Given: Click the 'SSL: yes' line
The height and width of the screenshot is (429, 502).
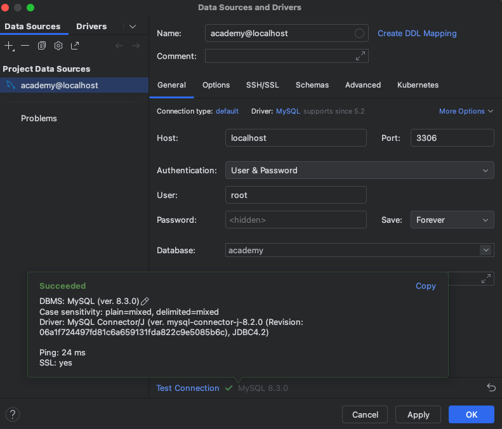Looking at the screenshot, I should pos(56,363).
